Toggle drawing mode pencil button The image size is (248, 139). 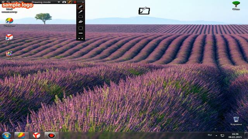[69, 2]
